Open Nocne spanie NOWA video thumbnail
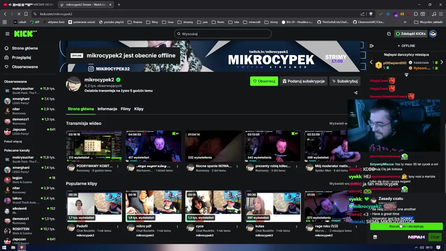The height and width of the screenshot is (251, 446). 213,146
